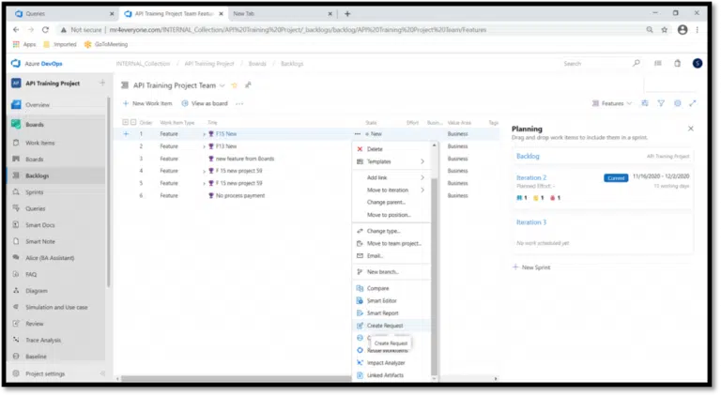Select Create Request from context menu

pos(385,325)
